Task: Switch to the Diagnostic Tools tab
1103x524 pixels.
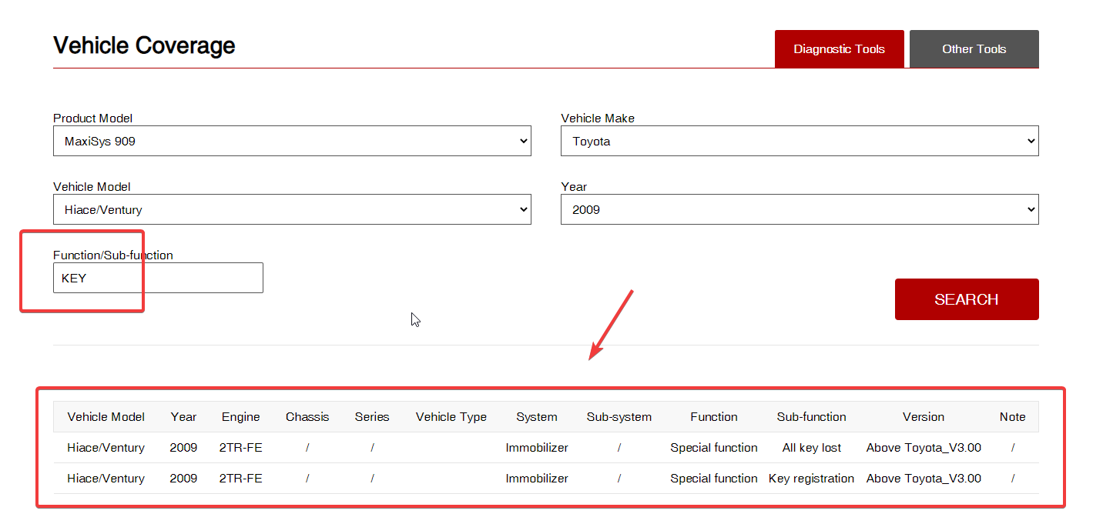Action: coord(839,49)
